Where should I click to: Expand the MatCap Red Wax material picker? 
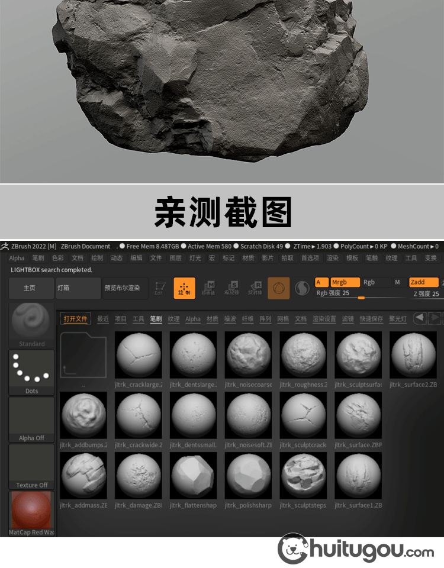click(31, 512)
